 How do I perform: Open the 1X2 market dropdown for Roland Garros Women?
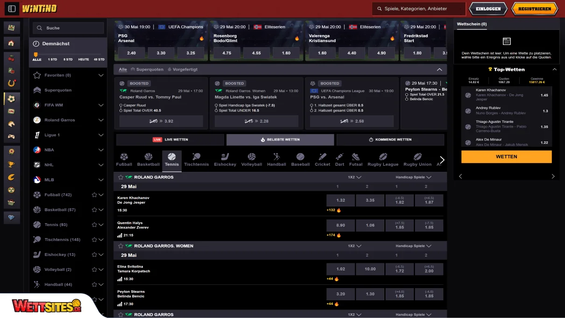(x=355, y=246)
